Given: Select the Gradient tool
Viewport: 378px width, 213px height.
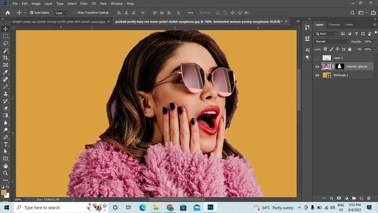Looking at the screenshot, I should (x=6, y=115).
